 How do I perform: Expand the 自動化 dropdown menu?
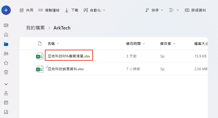[94, 10]
